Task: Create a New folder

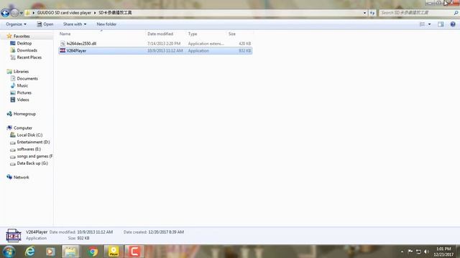Action: tap(106, 24)
